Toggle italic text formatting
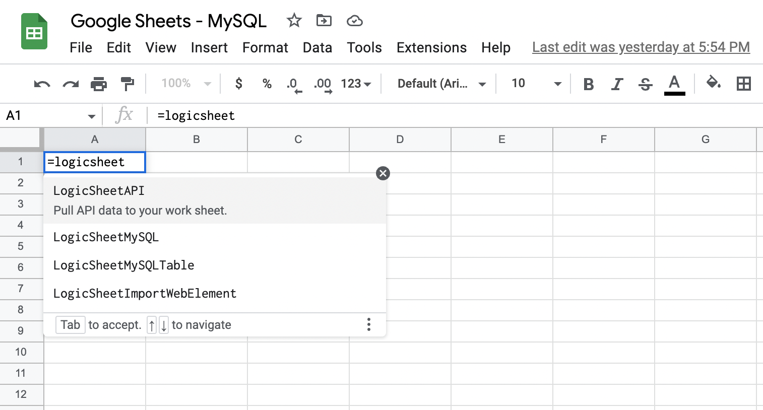This screenshot has height=410, width=763. click(x=617, y=84)
